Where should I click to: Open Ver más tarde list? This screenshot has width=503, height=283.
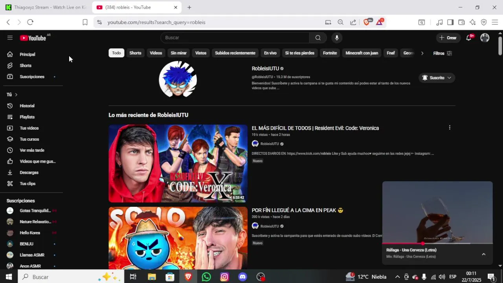(31, 150)
